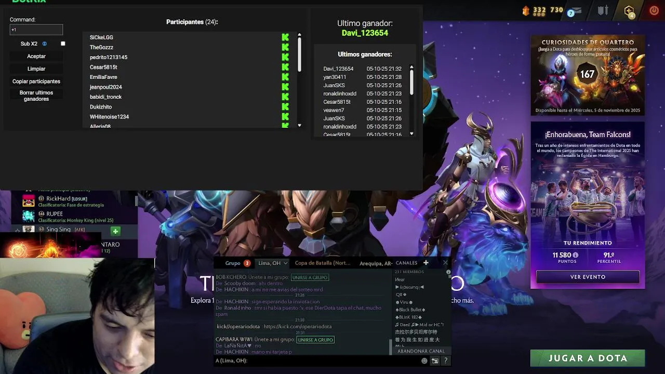665x374 pixels.
Task: Click the chat message input field
Action: tap(317, 360)
